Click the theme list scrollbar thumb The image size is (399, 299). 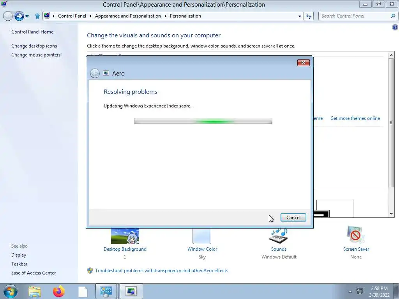click(391, 123)
